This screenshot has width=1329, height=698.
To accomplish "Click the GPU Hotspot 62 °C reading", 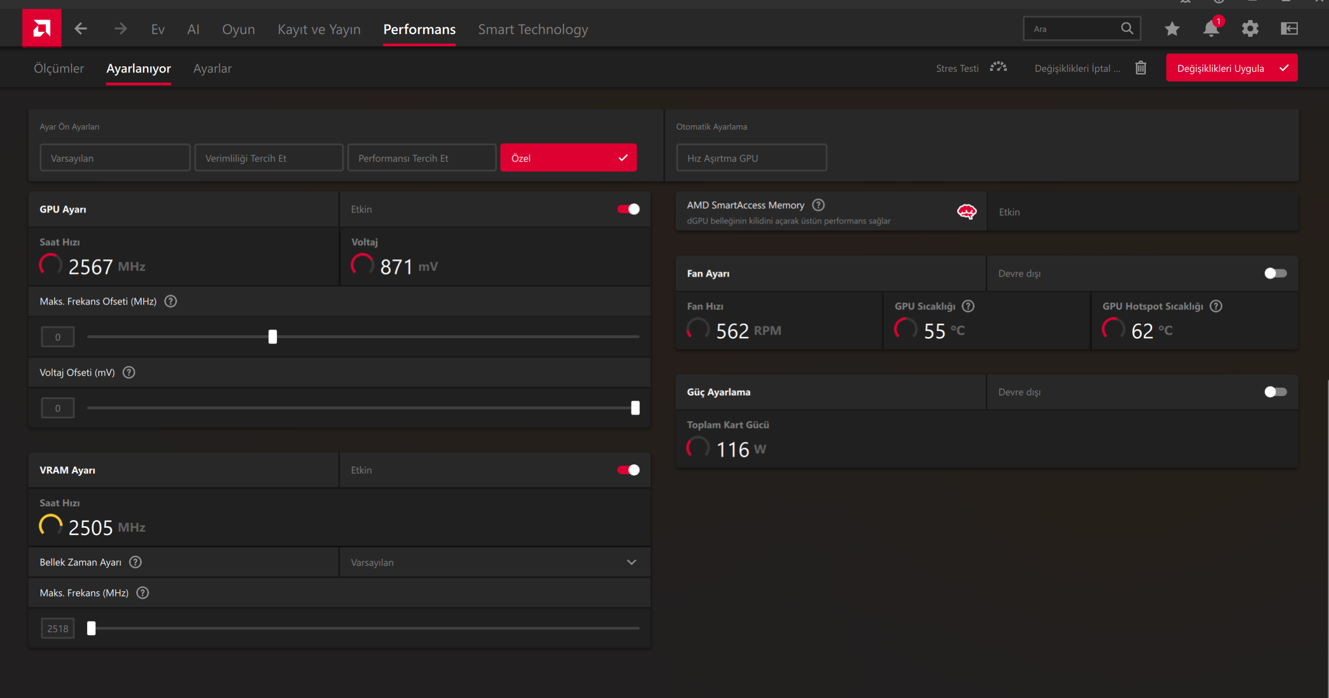I will (x=1137, y=330).
